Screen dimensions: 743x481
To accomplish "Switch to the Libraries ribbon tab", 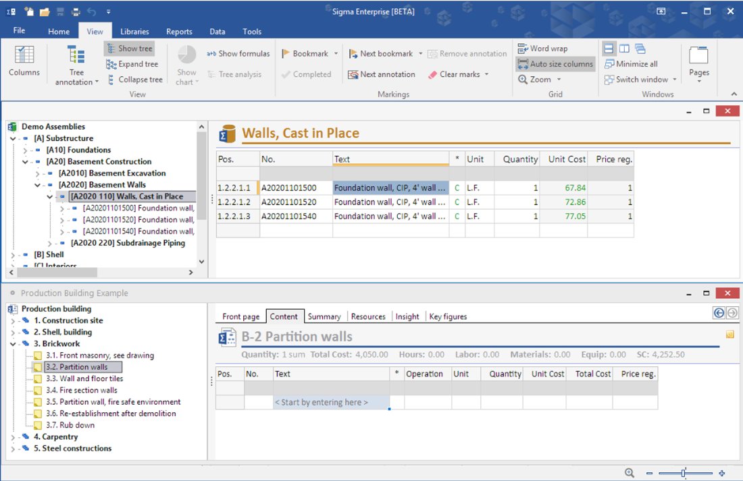I will tap(134, 31).
